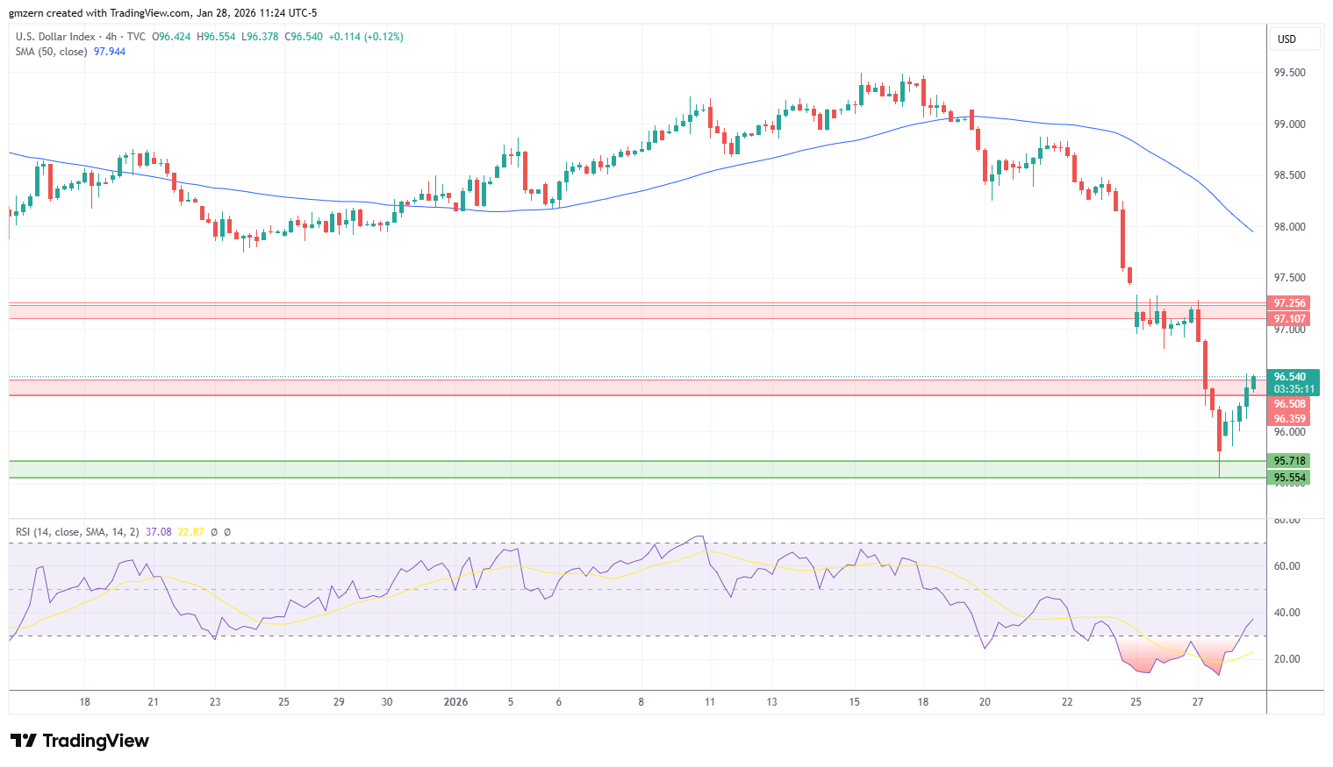Click the bar countdown timer 03:35:11
This screenshot has height=767, width=1333.
tap(1293, 389)
